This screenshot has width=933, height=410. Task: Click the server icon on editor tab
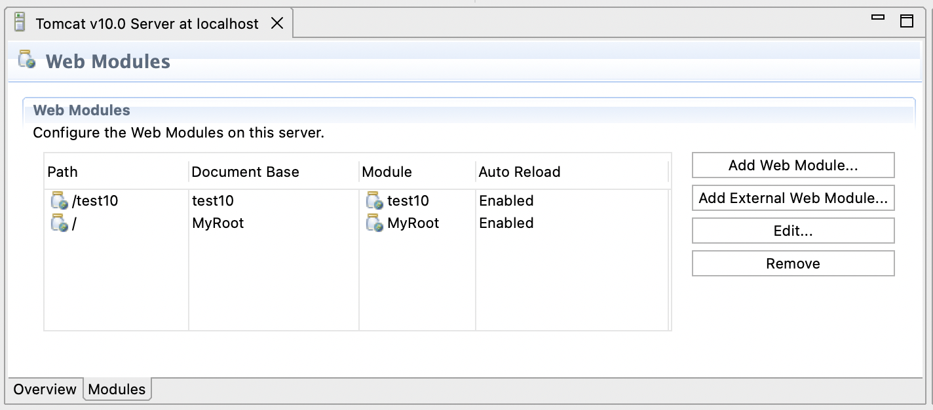[21, 23]
